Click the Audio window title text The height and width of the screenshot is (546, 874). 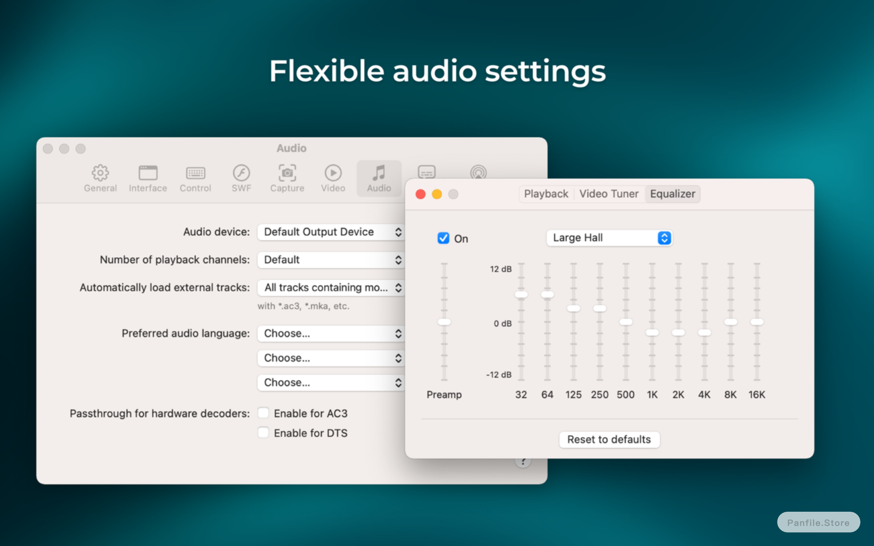coord(292,148)
